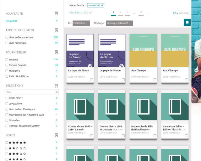Filter by five-star rating
The width and height of the screenshot is (201, 161).
[x=7, y=143]
